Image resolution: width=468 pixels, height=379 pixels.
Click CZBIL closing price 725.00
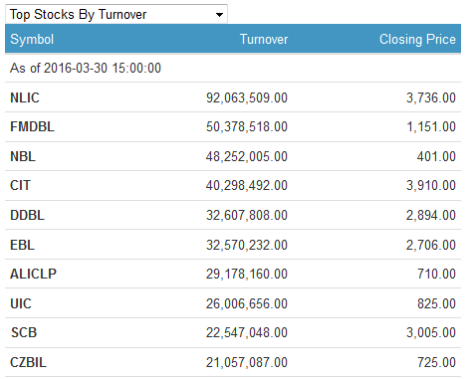pos(436,362)
